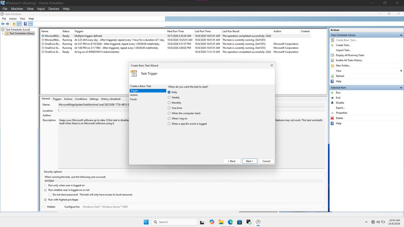The width and height of the screenshot is (404, 227).
Task: Open File Explorer from the taskbar
Action: click(x=221, y=222)
